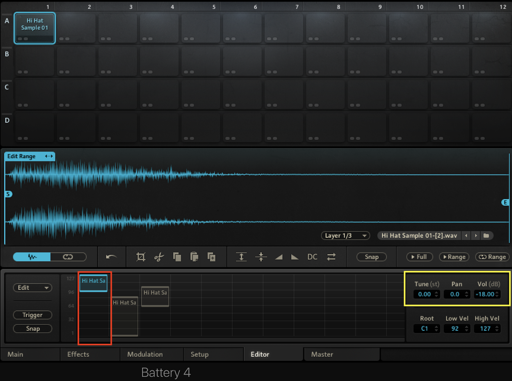Select column 6 header number
512x381 pixels.
(x=255, y=7)
